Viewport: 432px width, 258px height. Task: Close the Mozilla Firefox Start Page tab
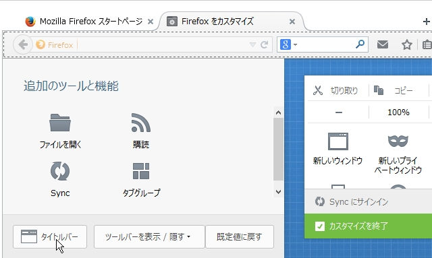click(151, 22)
